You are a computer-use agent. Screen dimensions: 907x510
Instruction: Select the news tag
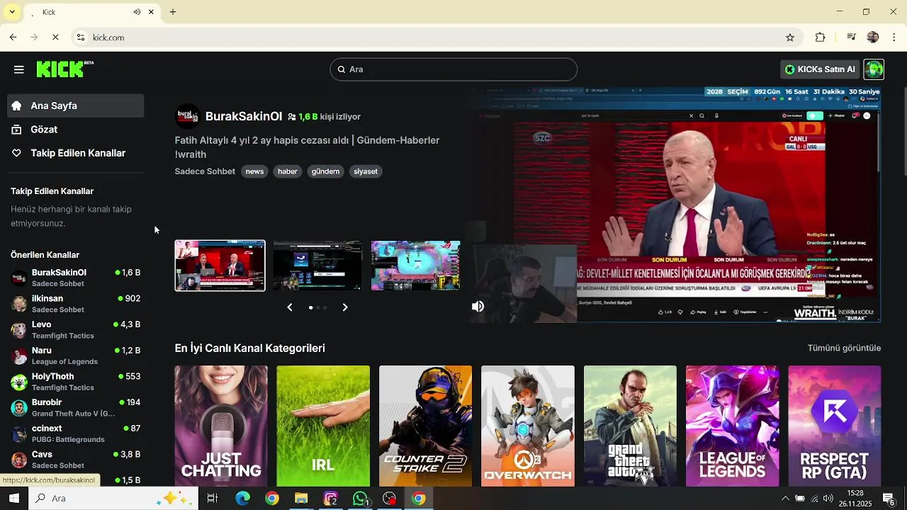254,171
